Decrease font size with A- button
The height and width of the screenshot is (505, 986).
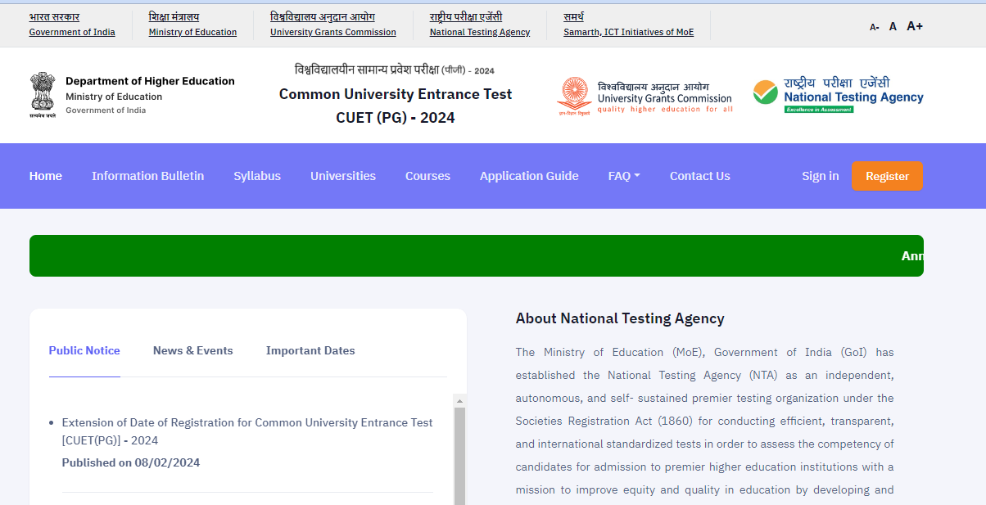tap(874, 27)
